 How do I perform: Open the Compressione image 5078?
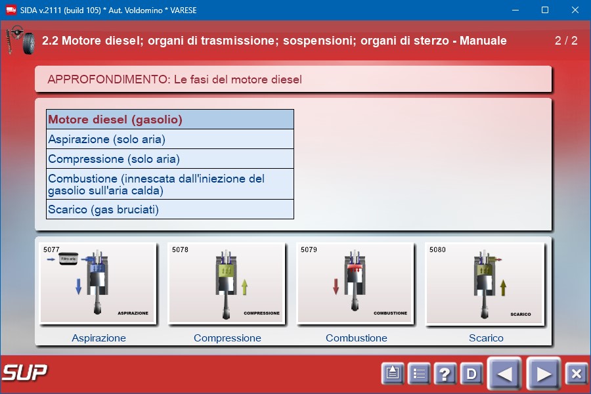coord(226,283)
